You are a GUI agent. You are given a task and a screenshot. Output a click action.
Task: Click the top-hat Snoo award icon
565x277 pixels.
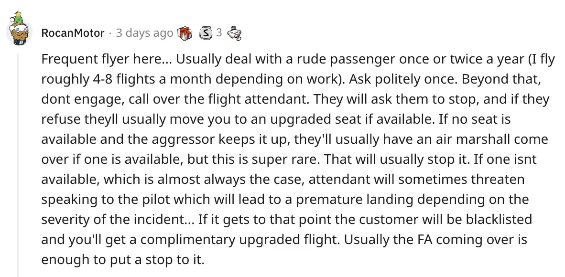234,33
